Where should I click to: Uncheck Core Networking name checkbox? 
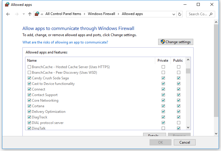(x=29, y=100)
